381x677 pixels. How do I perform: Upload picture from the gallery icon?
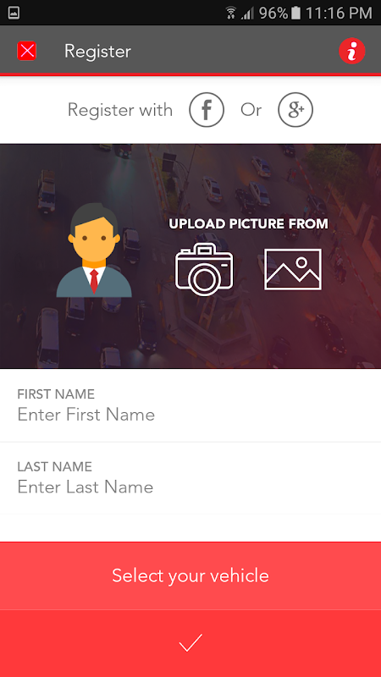[293, 269]
